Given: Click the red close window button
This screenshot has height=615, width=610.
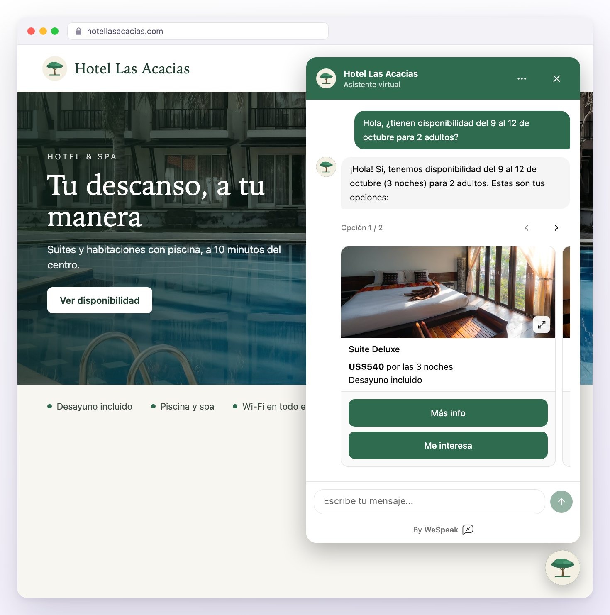Looking at the screenshot, I should point(31,31).
